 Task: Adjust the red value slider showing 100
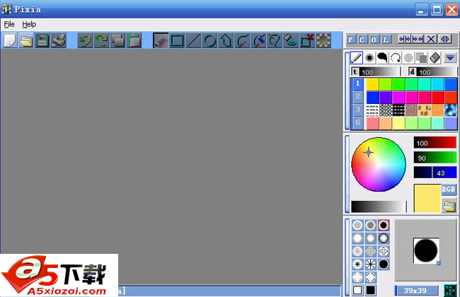click(435, 143)
